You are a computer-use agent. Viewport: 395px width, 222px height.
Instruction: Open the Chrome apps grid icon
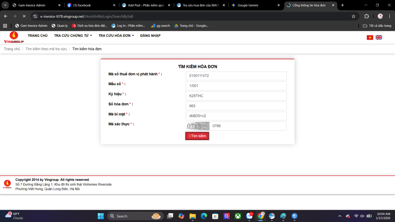(5, 26)
